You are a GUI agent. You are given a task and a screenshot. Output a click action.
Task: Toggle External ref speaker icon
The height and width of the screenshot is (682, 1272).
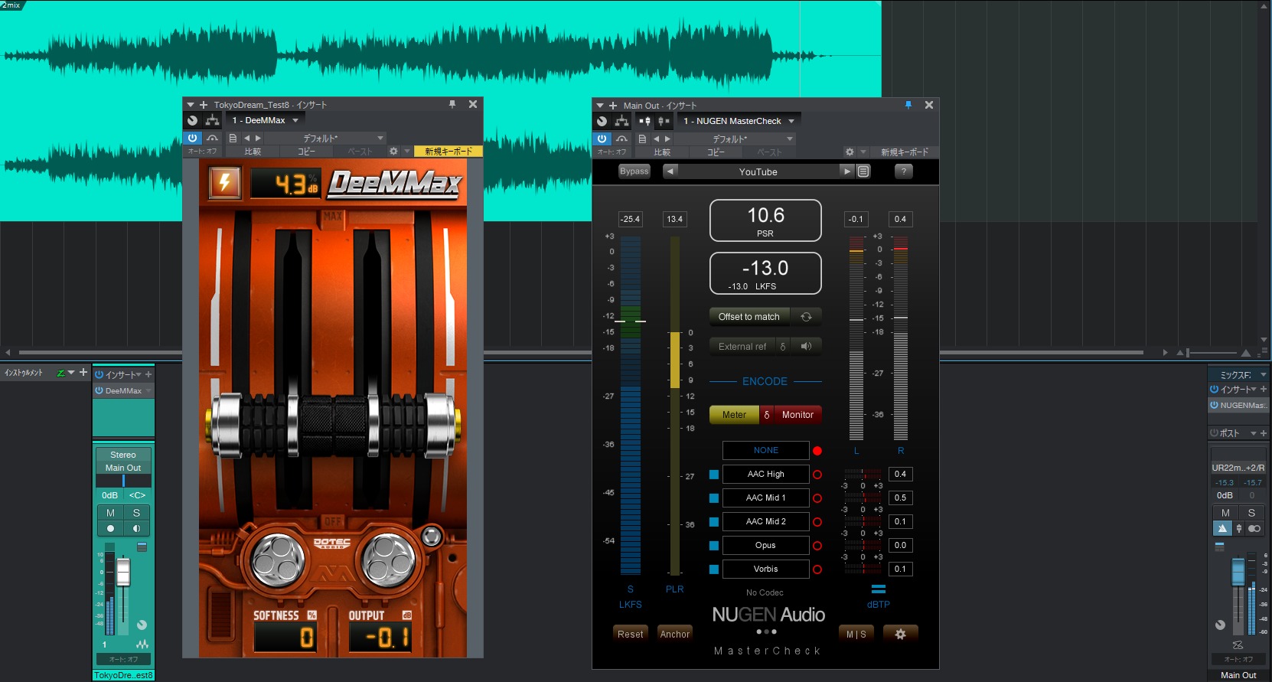tap(806, 347)
